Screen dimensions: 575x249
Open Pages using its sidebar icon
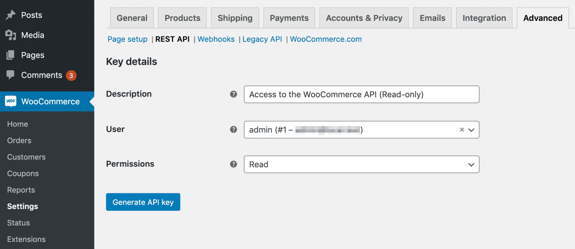click(x=11, y=55)
